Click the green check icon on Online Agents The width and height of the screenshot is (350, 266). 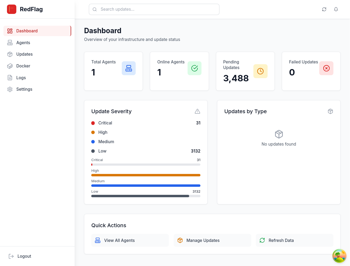[x=194, y=68]
